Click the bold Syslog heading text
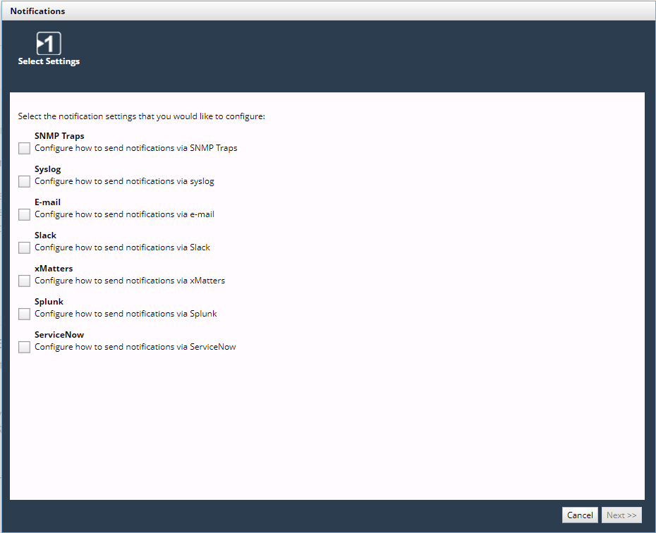The image size is (656, 533). tap(48, 169)
